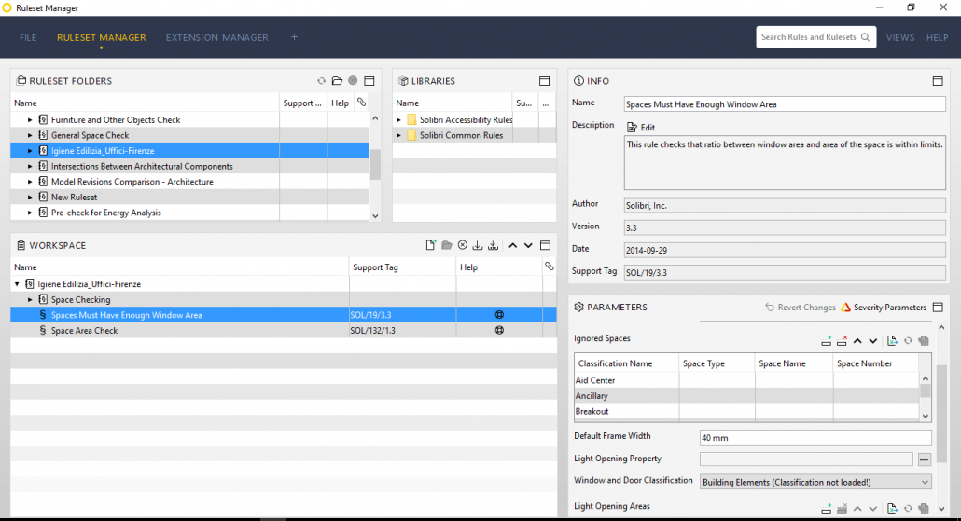Click Edit icon for Description

[632, 128]
